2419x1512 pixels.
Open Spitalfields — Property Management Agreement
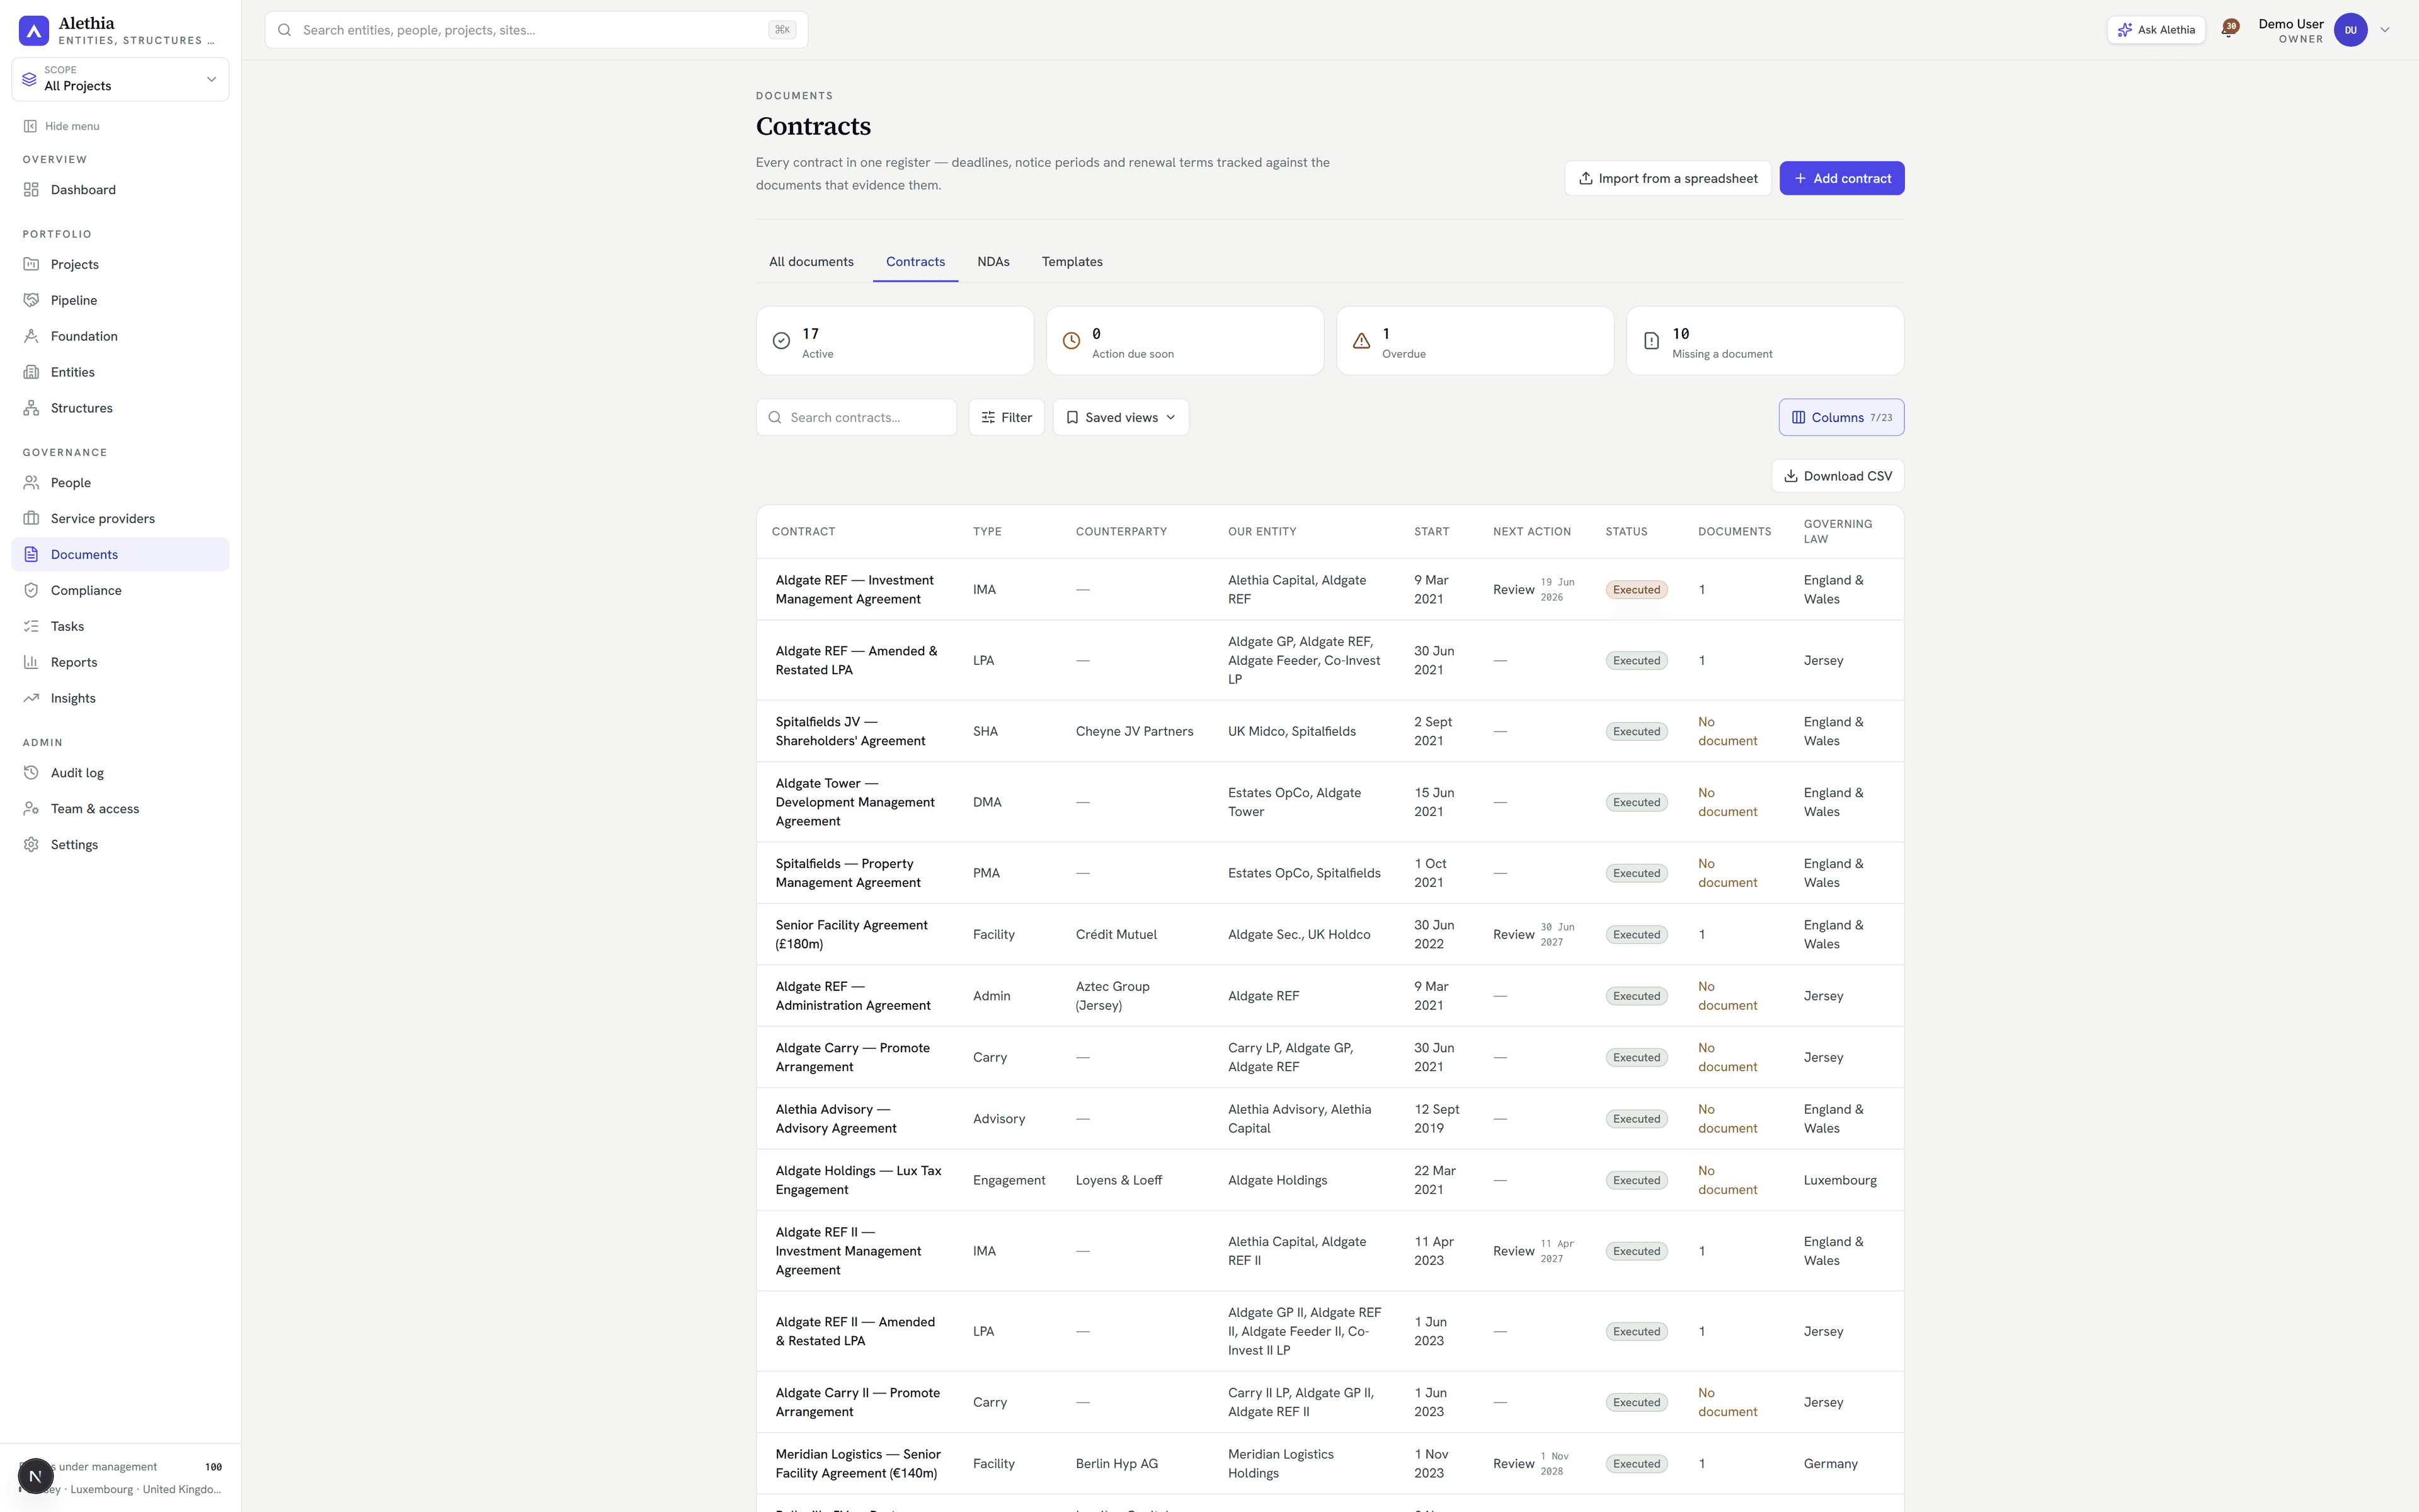[x=848, y=873]
